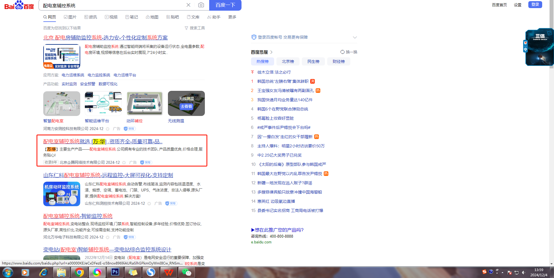Switch to the 地图 search tab
554x278 pixels.
click(x=152, y=17)
